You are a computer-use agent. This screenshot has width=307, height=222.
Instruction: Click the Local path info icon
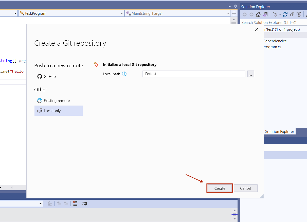point(124,74)
